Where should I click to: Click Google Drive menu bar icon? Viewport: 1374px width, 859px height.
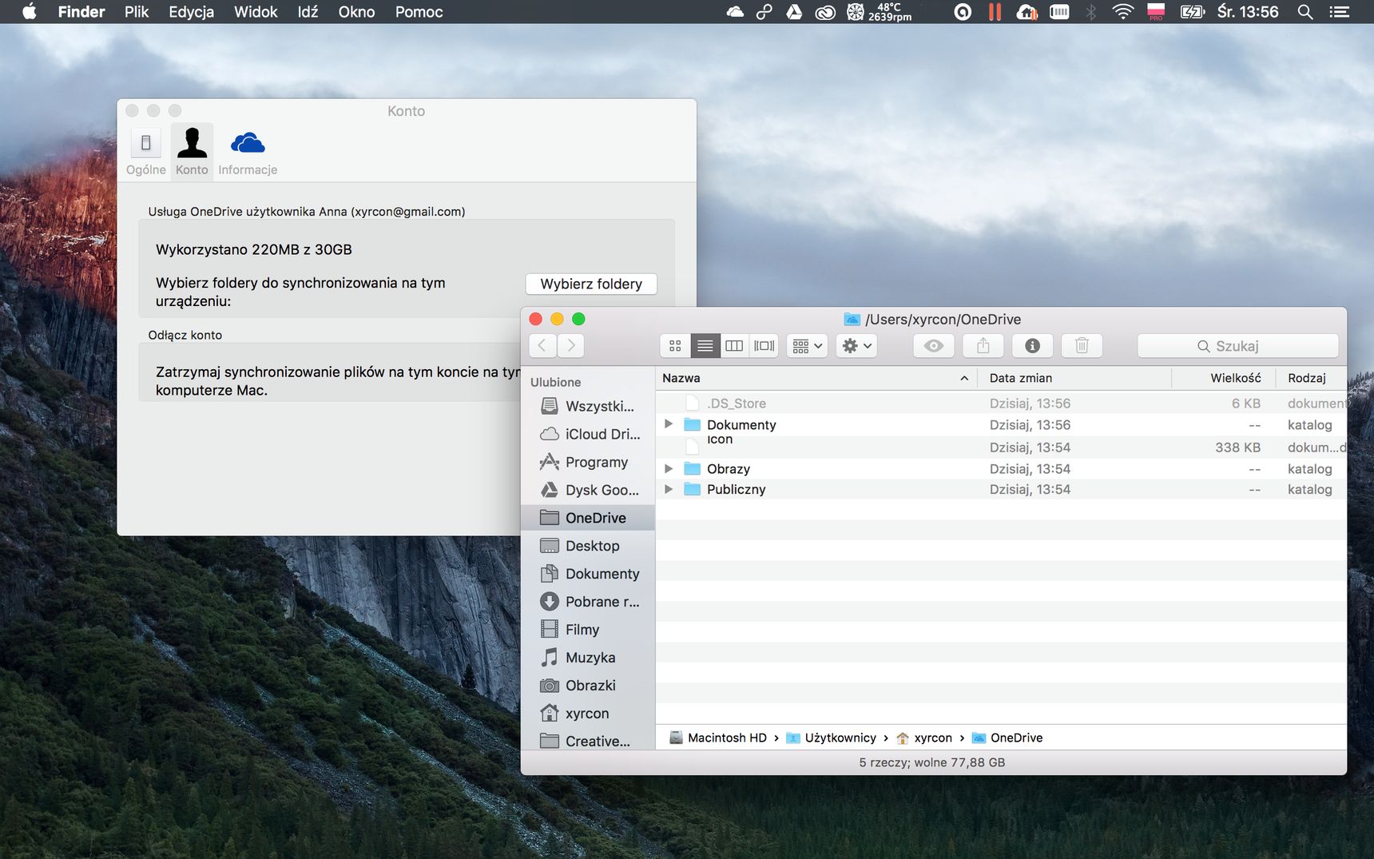click(x=794, y=12)
